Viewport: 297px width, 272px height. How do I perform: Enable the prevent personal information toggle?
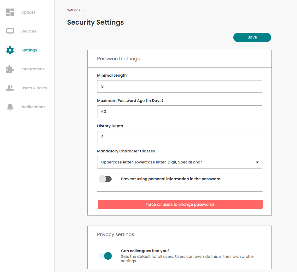pos(105,179)
